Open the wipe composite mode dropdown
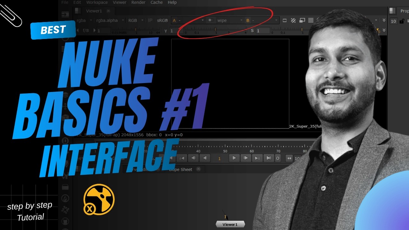 click(x=229, y=20)
